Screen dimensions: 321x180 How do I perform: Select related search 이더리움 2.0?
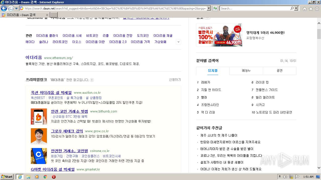coord(118,42)
